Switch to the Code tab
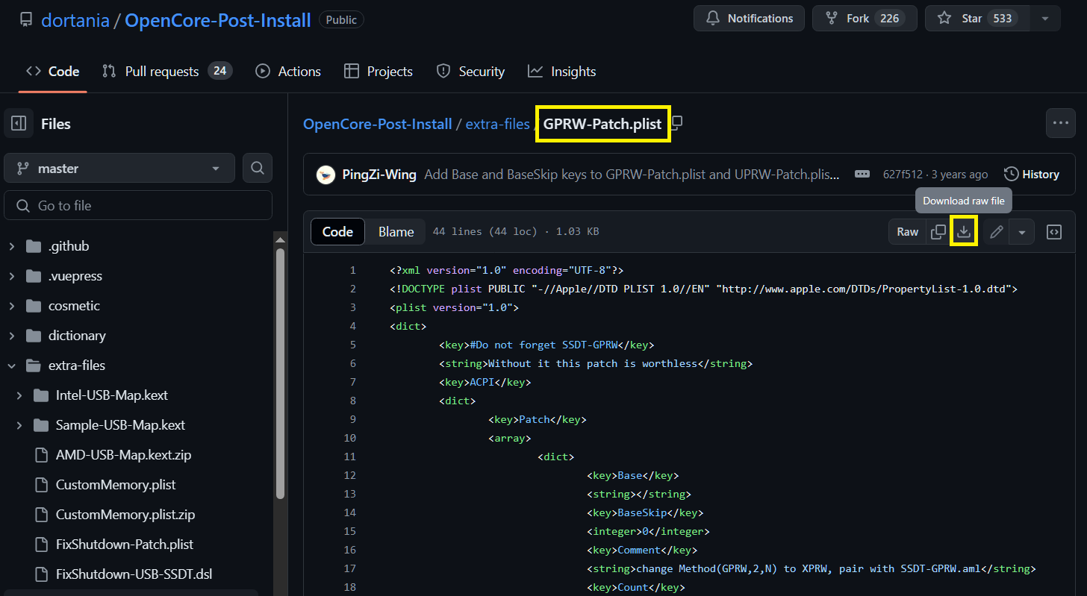 click(53, 72)
